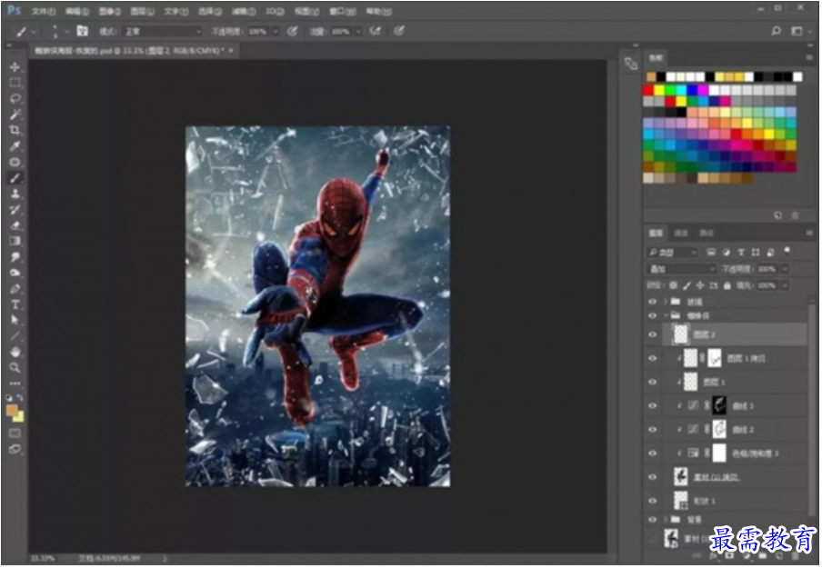
Task: Open the 图像 (Image) menu
Action: pos(109,11)
